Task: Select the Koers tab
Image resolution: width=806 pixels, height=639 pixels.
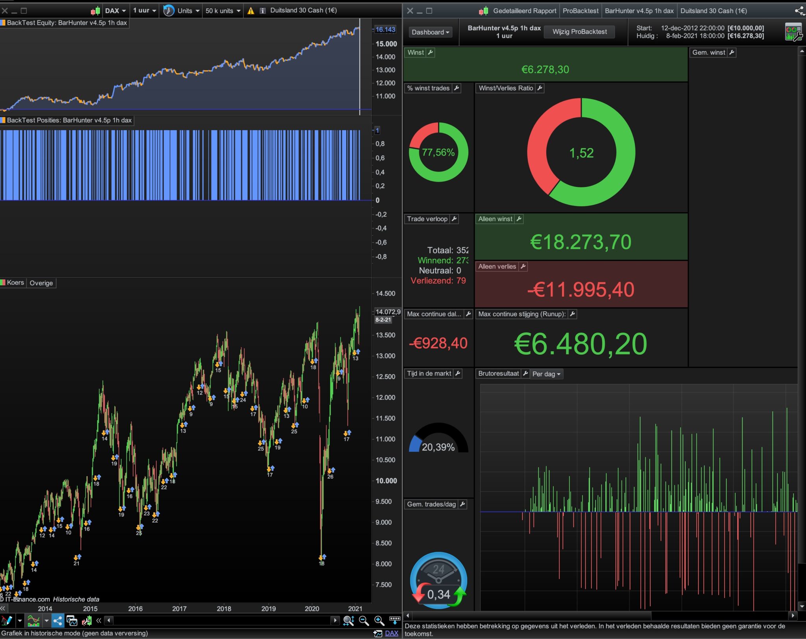Action: tap(15, 283)
